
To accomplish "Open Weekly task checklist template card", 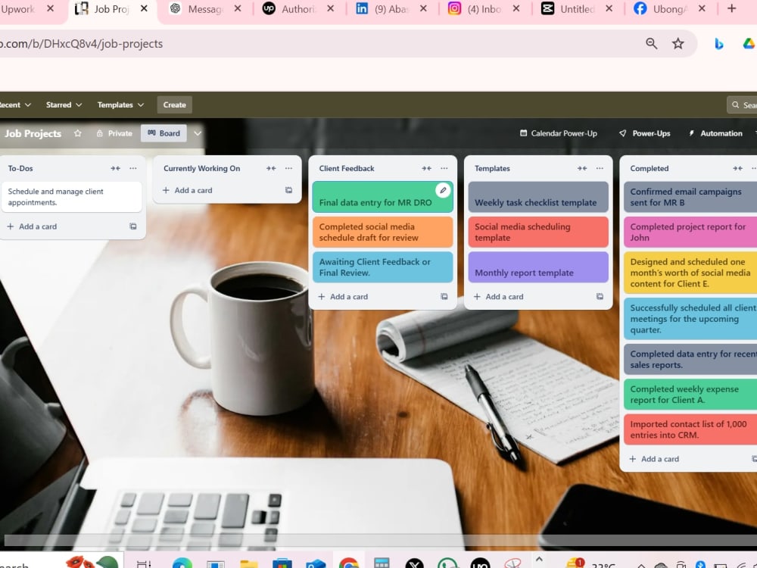I will click(x=537, y=197).
